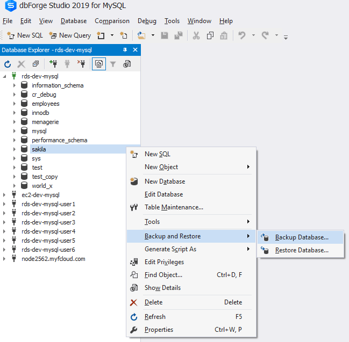Open Table Maintenance... from context menu
The height and width of the screenshot is (342, 349).
(191, 207)
